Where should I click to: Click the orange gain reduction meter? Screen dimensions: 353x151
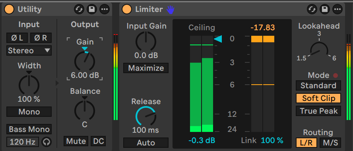[263, 84]
